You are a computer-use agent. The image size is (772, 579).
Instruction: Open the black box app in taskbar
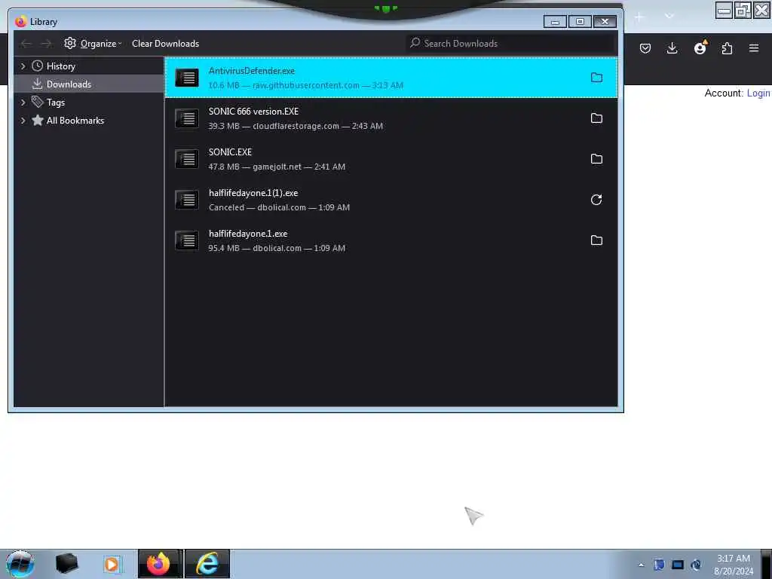66,564
